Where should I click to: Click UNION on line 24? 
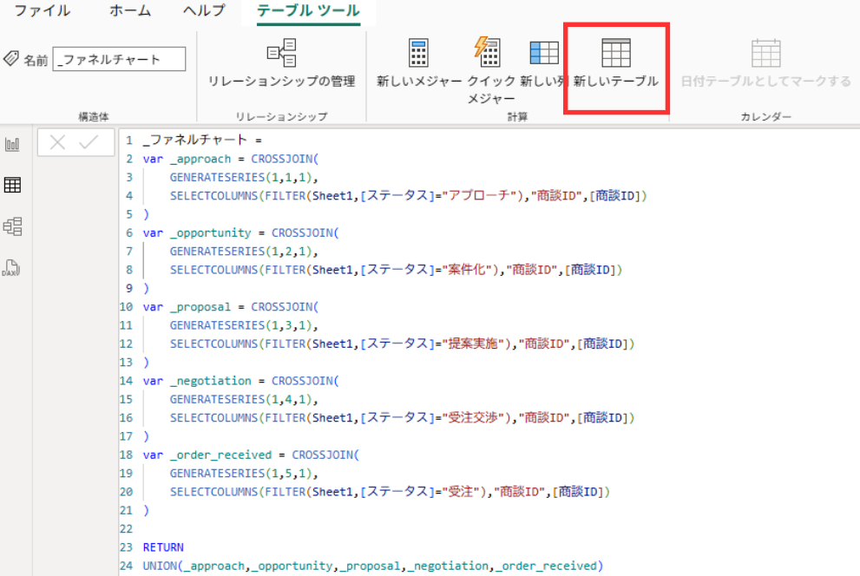click(160, 566)
